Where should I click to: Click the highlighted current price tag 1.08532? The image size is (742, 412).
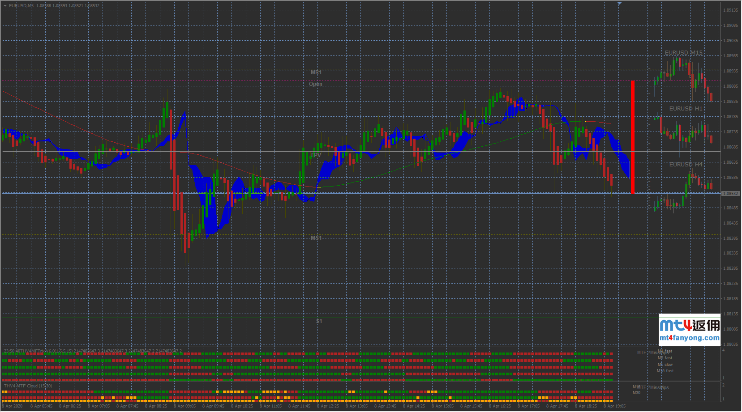pyautogui.click(x=730, y=194)
